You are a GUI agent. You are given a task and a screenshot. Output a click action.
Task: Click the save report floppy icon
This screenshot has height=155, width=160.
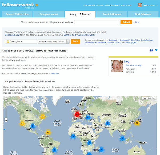click(x=151, y=50)
